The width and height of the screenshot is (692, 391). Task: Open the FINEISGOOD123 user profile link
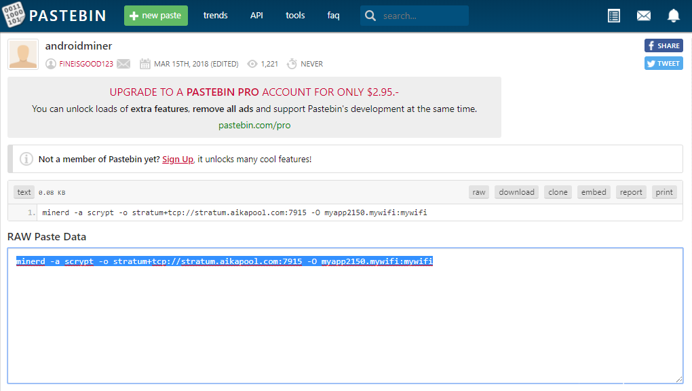click(84, 64)
